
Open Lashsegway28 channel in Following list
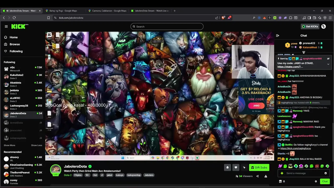click(x=23, y=107)
